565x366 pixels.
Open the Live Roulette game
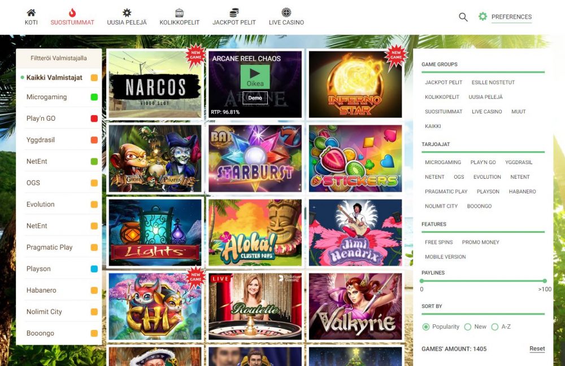(x=255, y=306)
